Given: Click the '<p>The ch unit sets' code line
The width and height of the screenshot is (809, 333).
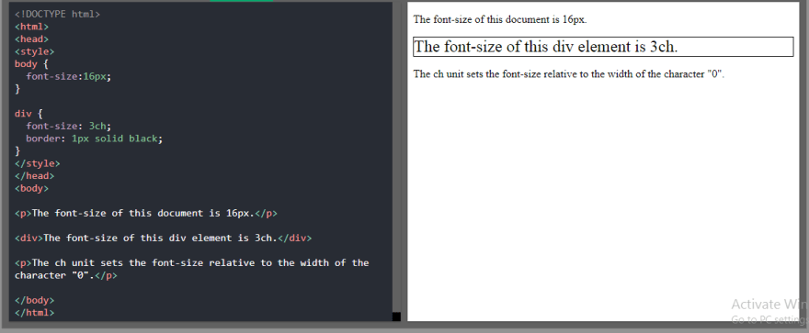Looking at the screenshot, I should point(192,263).
